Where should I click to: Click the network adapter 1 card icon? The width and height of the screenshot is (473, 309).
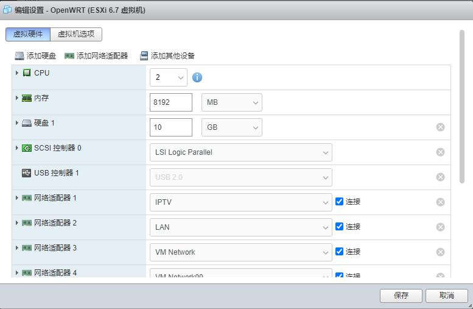(27, 198)
